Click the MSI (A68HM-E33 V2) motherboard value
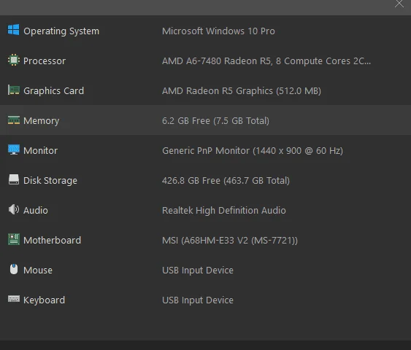The height and width of the screenshot is (350, 411). (230, 241)
